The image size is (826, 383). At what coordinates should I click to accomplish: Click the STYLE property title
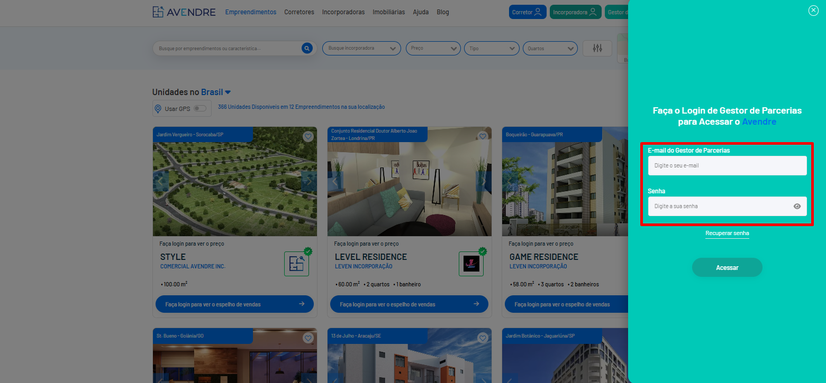[173, 257]
